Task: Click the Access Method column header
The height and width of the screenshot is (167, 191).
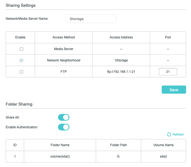Action: 63,37
